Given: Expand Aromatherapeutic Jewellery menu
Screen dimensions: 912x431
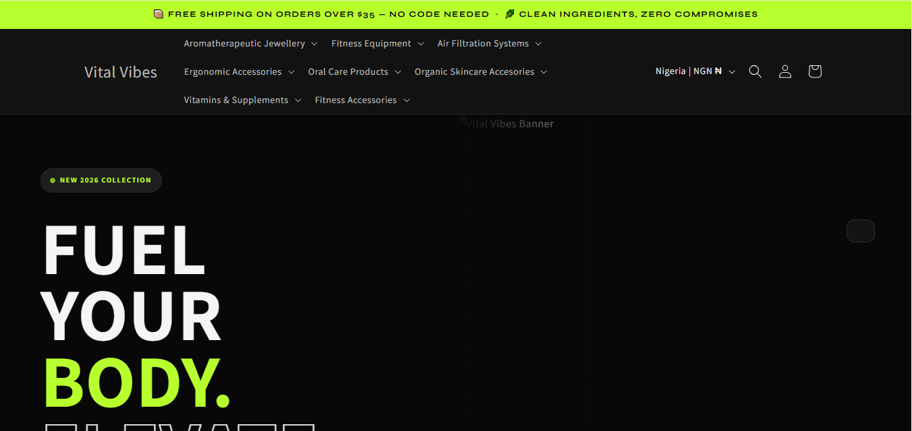Looking at the screenshot, I should (250, 43).
